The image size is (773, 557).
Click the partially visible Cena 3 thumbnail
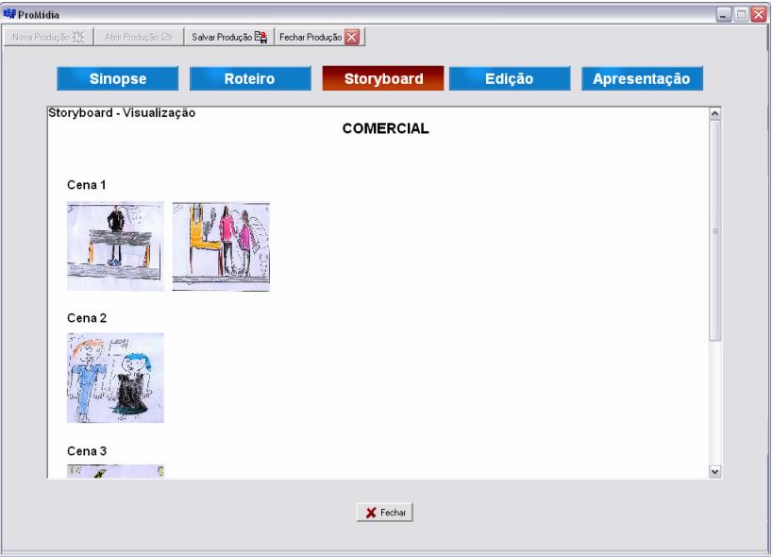115,470
